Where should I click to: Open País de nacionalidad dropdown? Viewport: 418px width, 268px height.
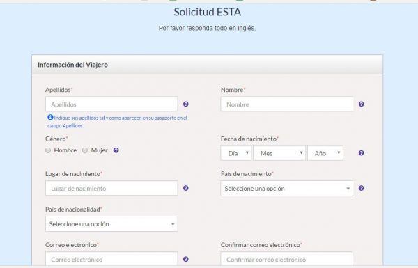[111, 223]
